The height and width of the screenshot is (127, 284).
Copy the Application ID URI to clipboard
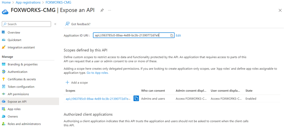tap(172, 35)
